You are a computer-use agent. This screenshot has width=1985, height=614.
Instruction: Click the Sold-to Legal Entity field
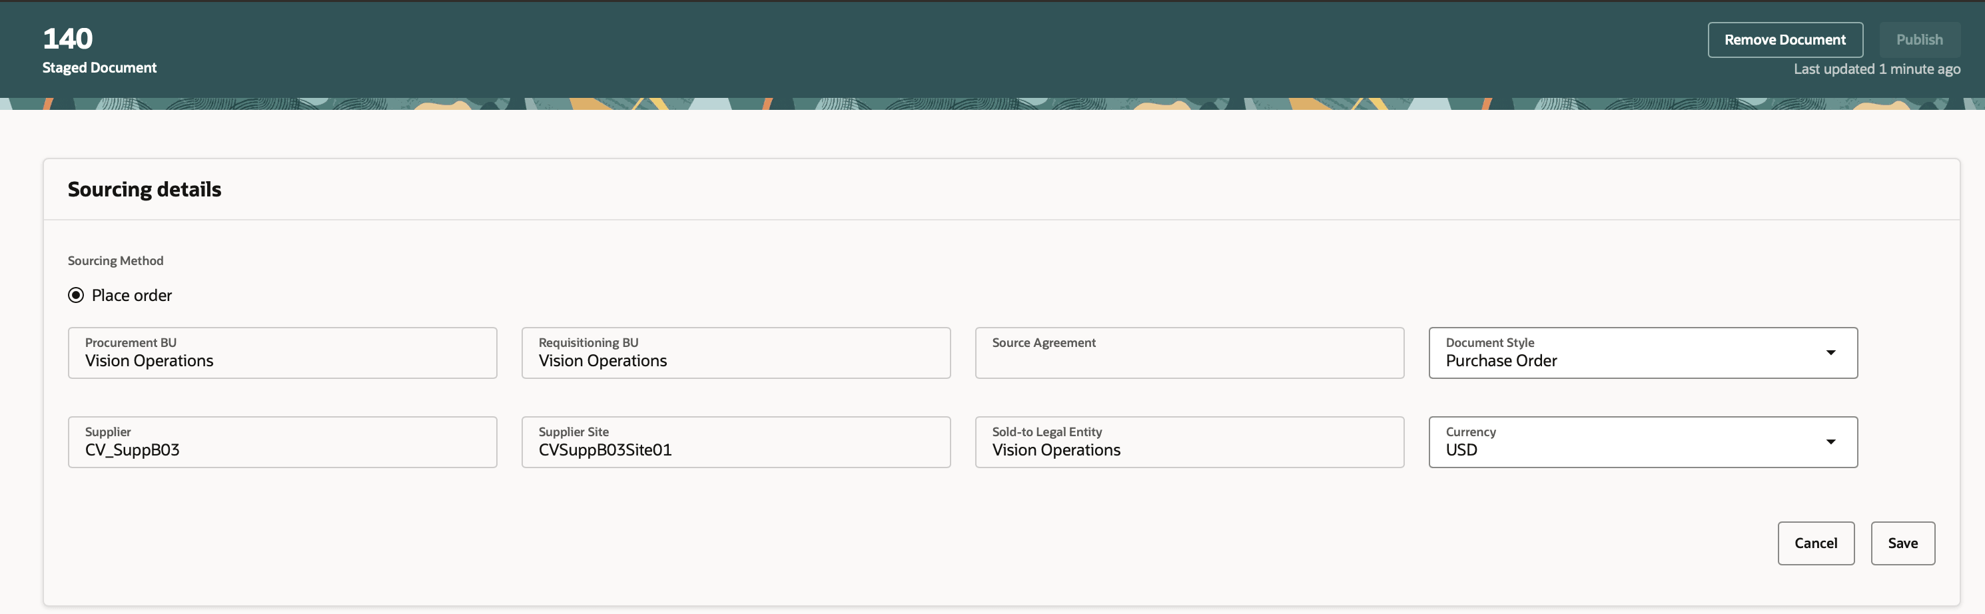1189,442
